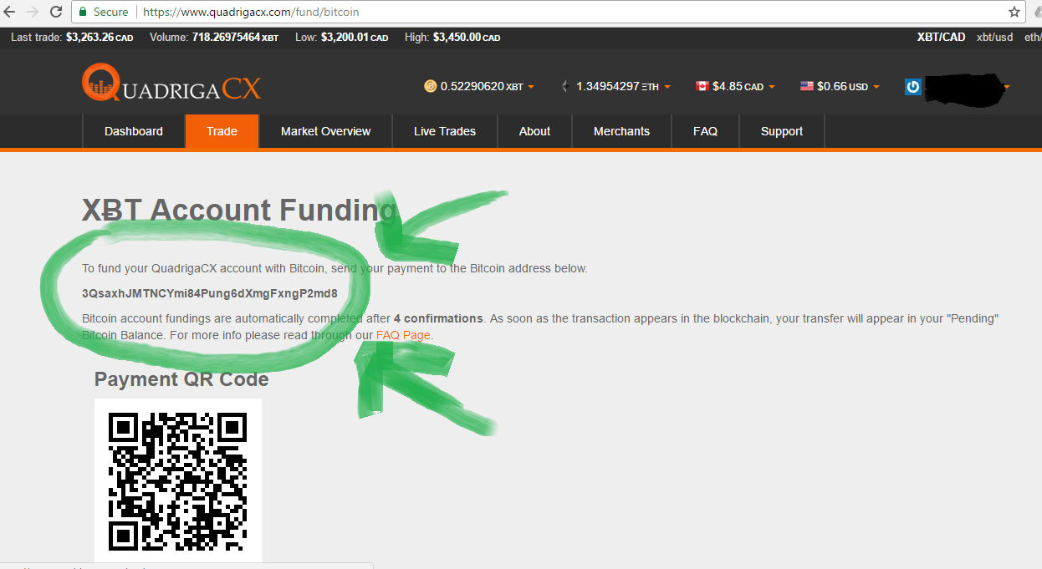Open the account name dropdown arrow

coord(1006,87)
